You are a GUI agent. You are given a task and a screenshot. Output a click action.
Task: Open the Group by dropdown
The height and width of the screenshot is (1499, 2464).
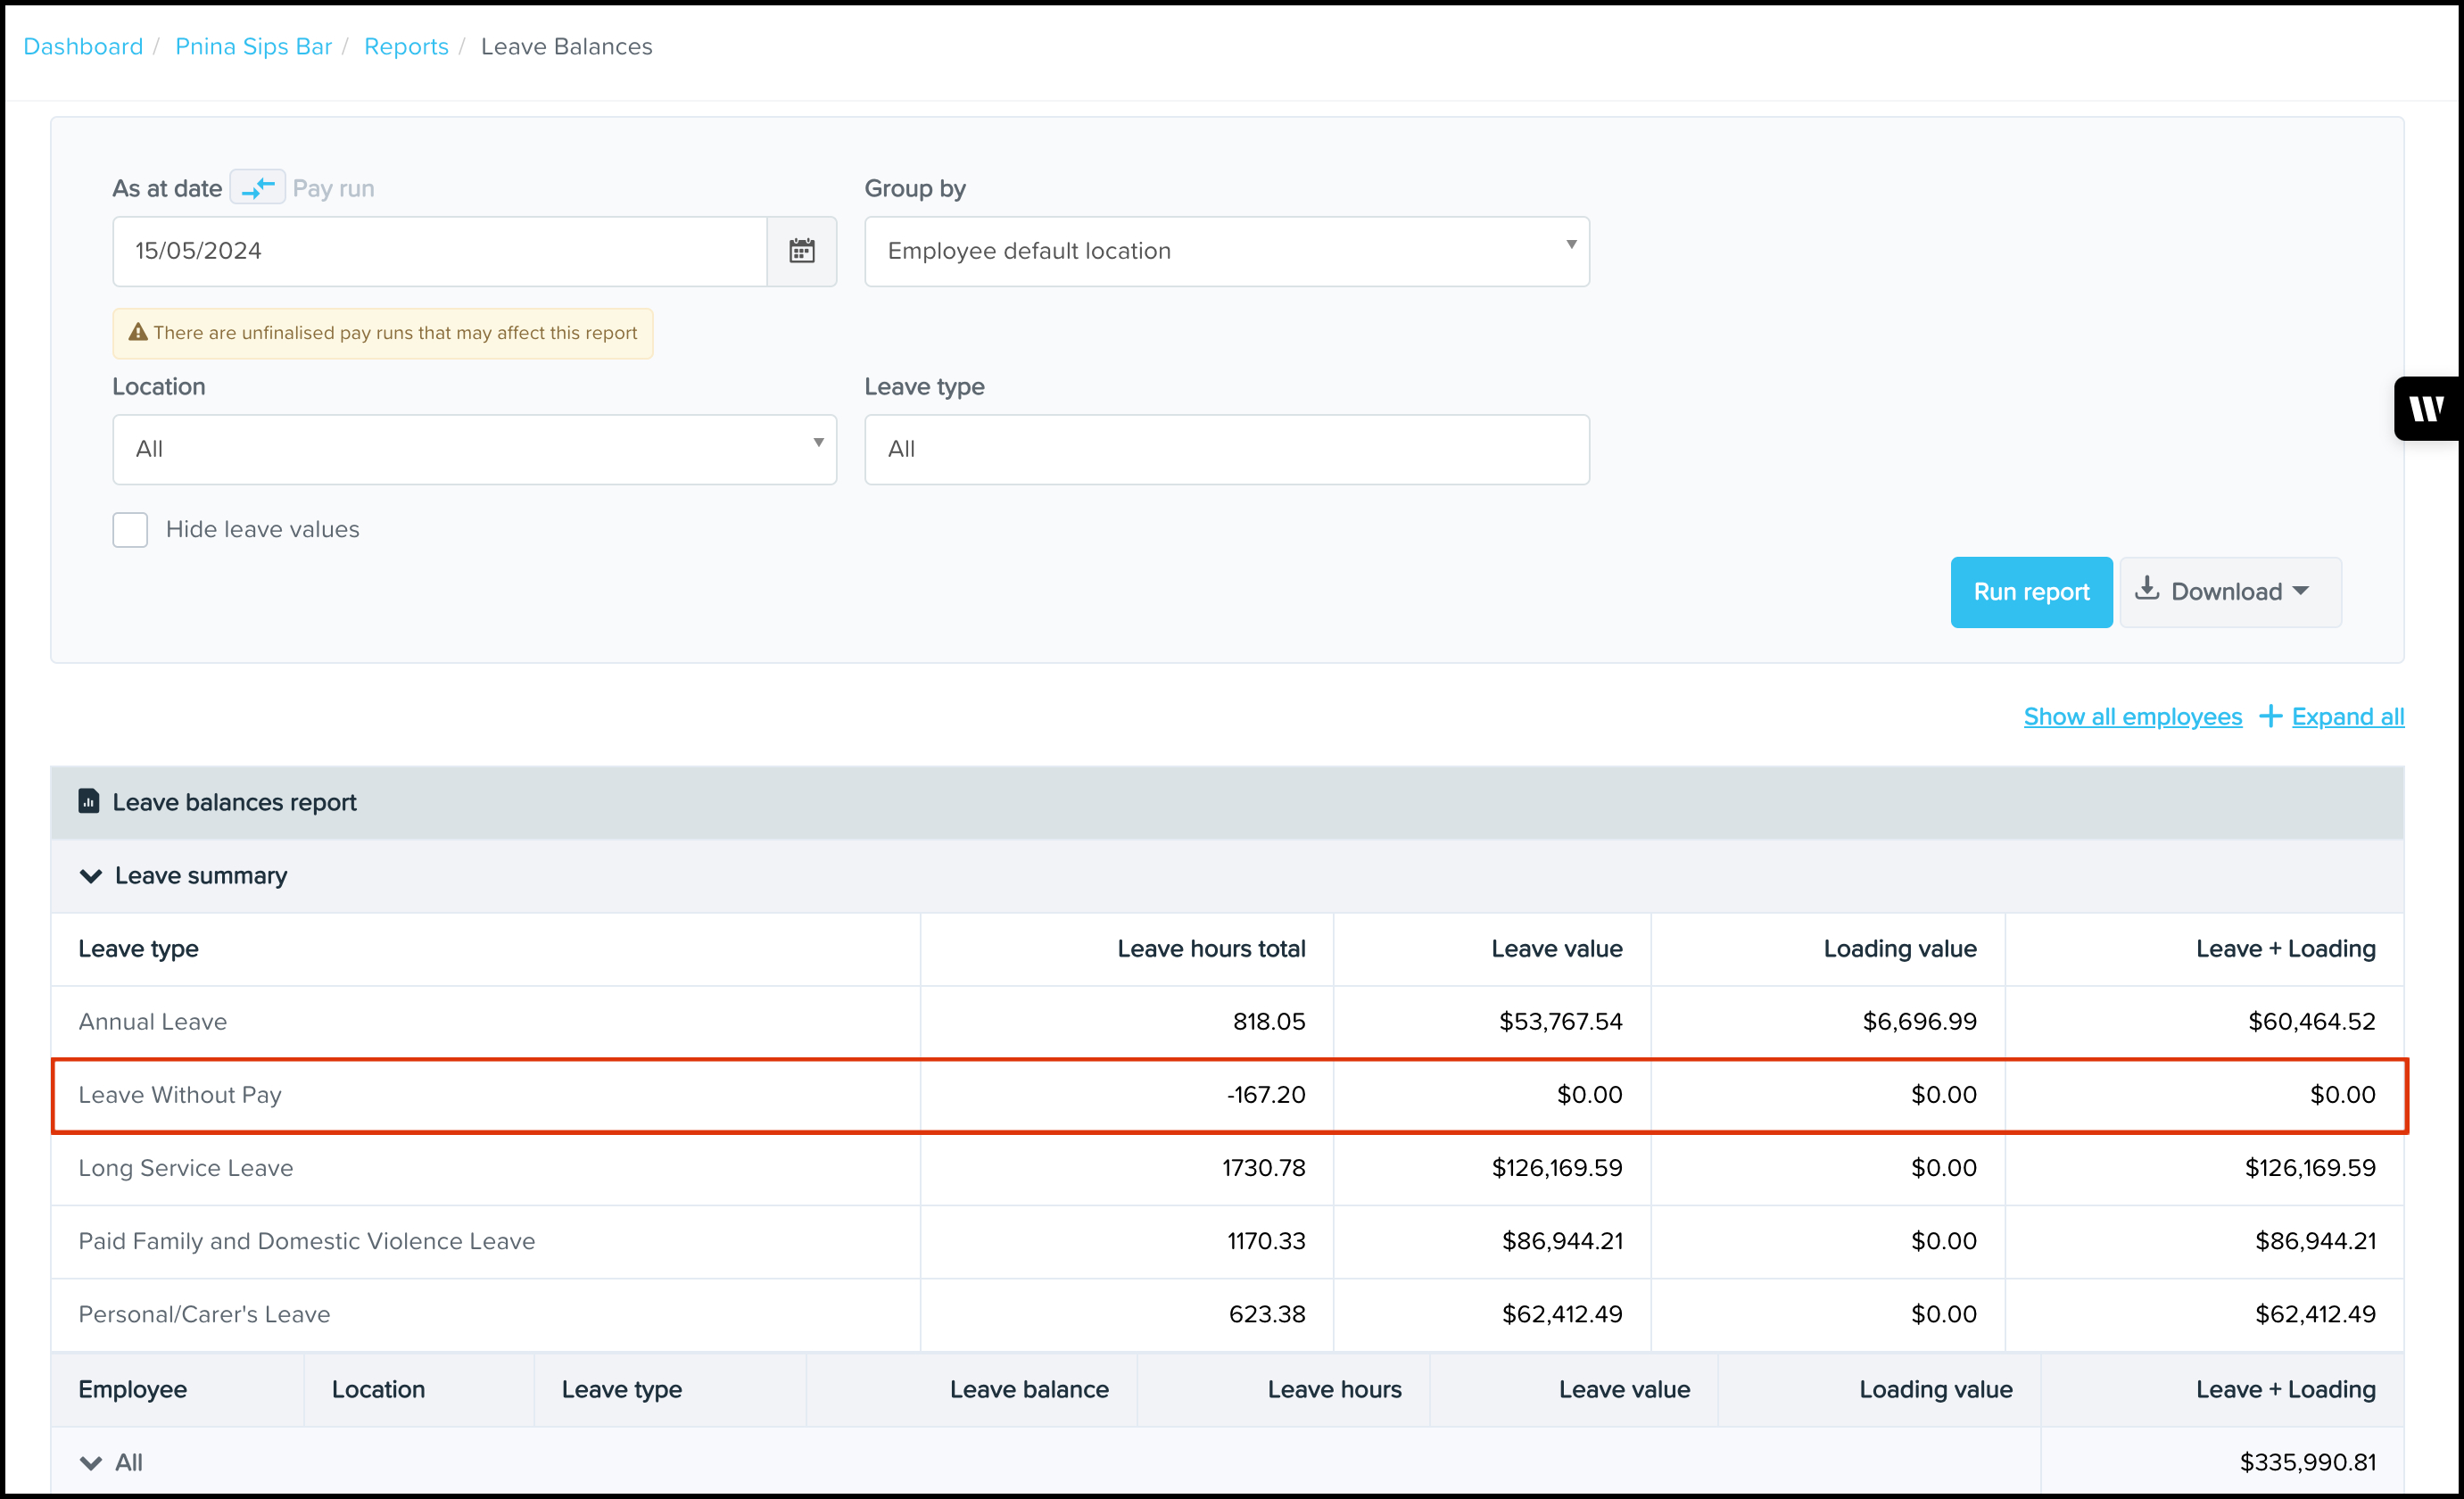[x=1226, y=251]
